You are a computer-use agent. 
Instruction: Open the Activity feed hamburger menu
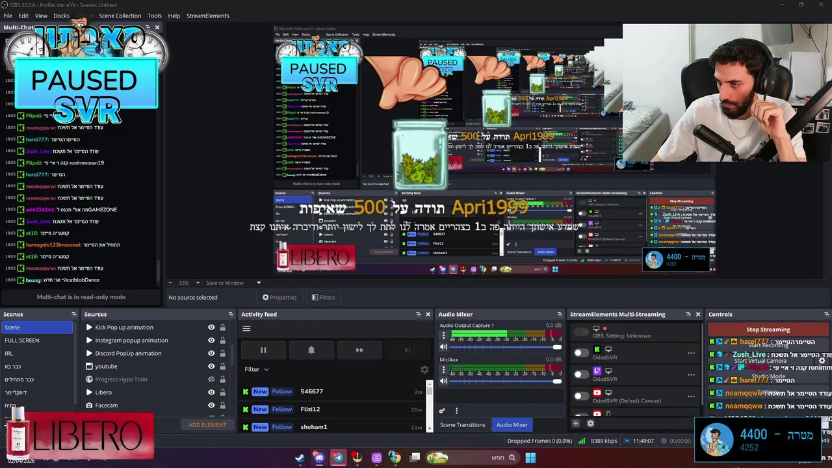(x=246, y=328)
